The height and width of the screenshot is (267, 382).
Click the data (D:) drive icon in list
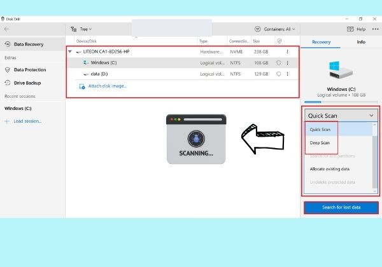(x=86, y=74)
